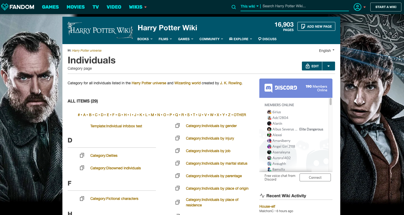Click the category icon beside Category:Deities
The image size is (404, 215).
(x=82, y=156)
